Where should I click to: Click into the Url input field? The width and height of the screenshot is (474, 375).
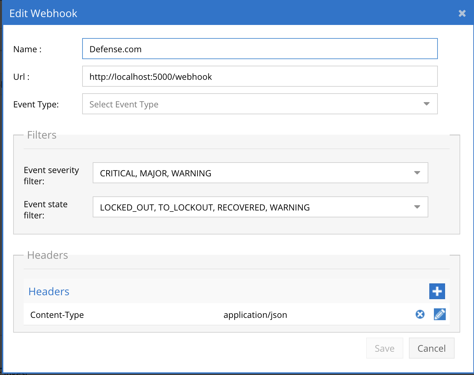tap(260, 77)
